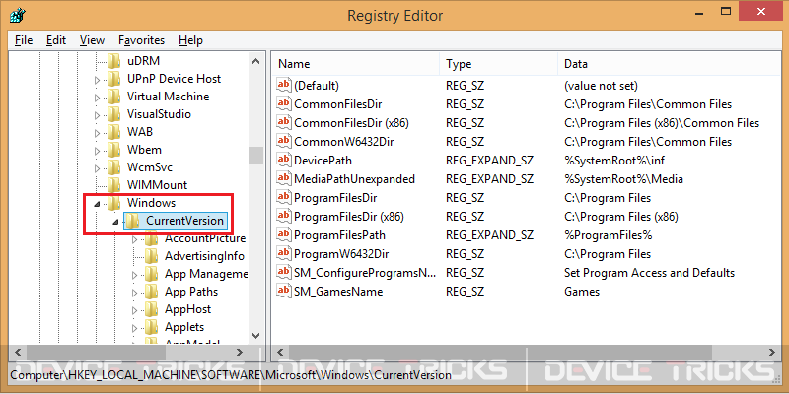Click the tree pane scroll right arrow
The width and height of the screenshot is (789, 394).
point(239,352)
